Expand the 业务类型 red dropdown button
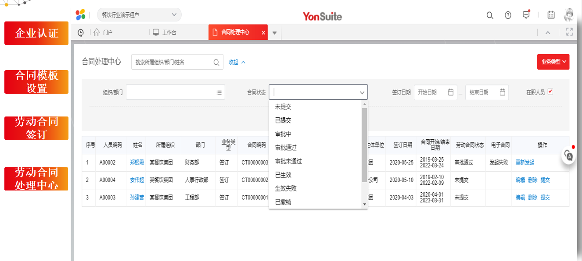This screenshot has width=582, height=261. pyautogui.click(x=553, y=62)
